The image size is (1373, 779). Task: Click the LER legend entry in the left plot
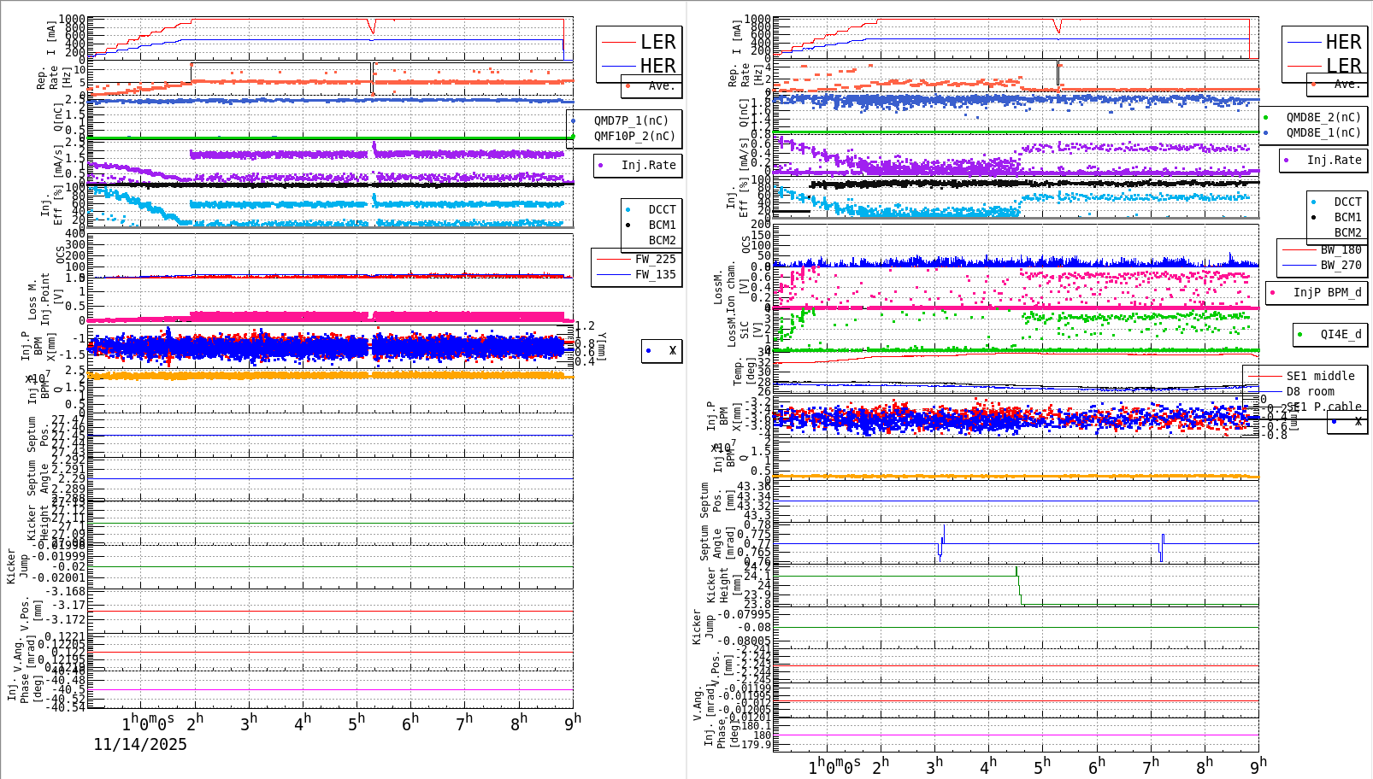pos(657,42)
